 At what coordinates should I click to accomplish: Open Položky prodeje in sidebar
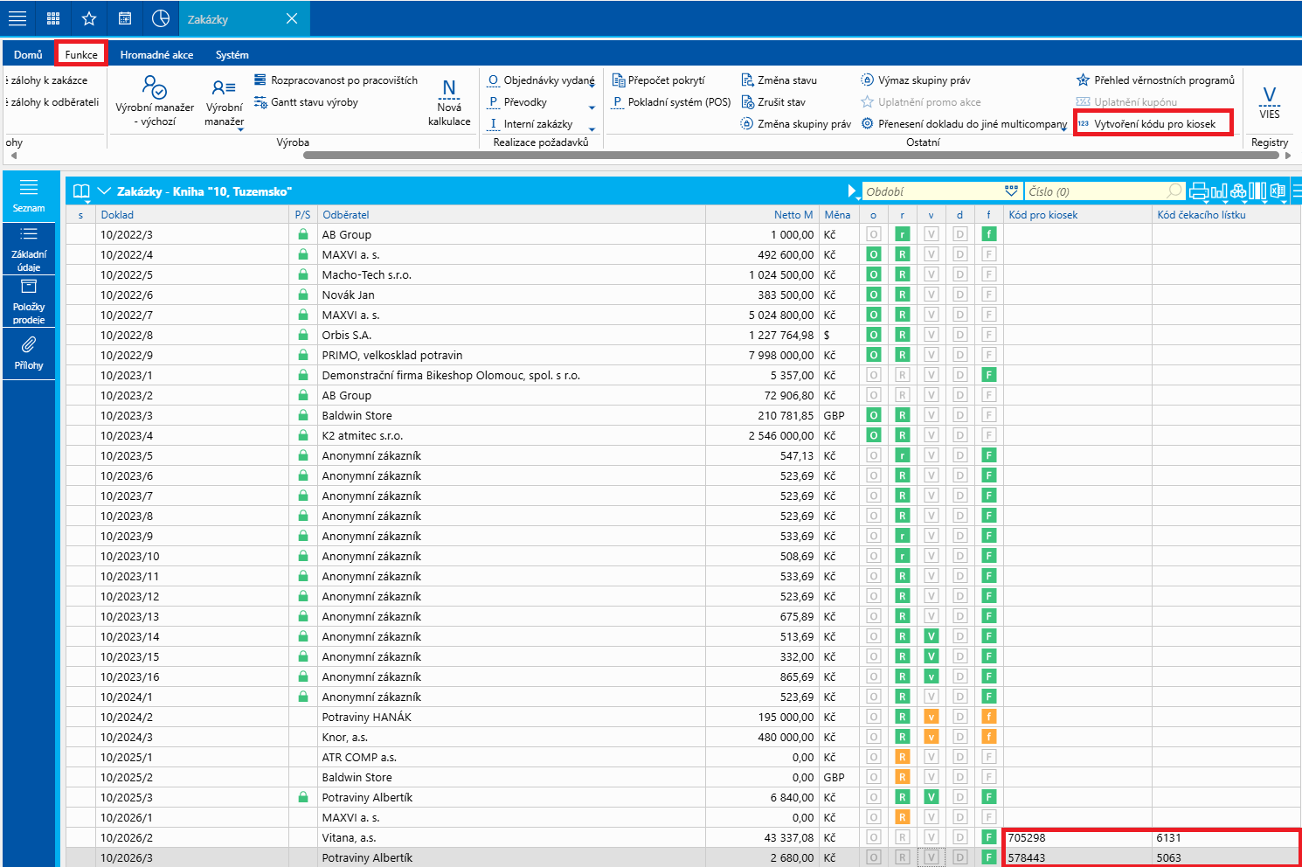(x=29, y=302)
